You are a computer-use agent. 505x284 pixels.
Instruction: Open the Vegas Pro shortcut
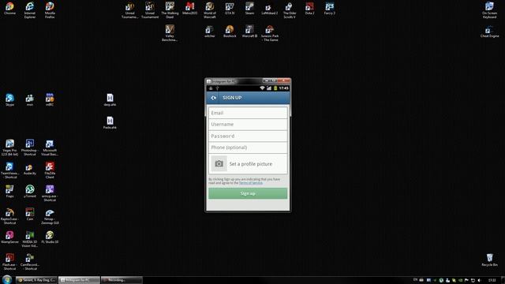coord(9,148)
